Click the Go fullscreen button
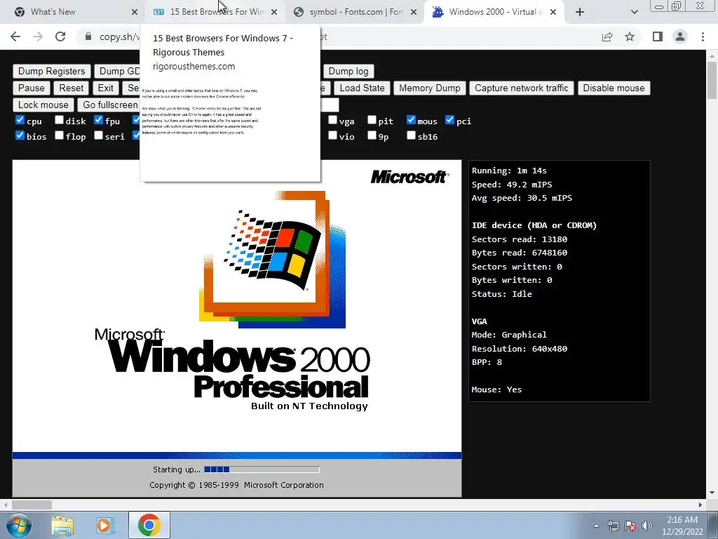718x539 pixels. point(110,105)
